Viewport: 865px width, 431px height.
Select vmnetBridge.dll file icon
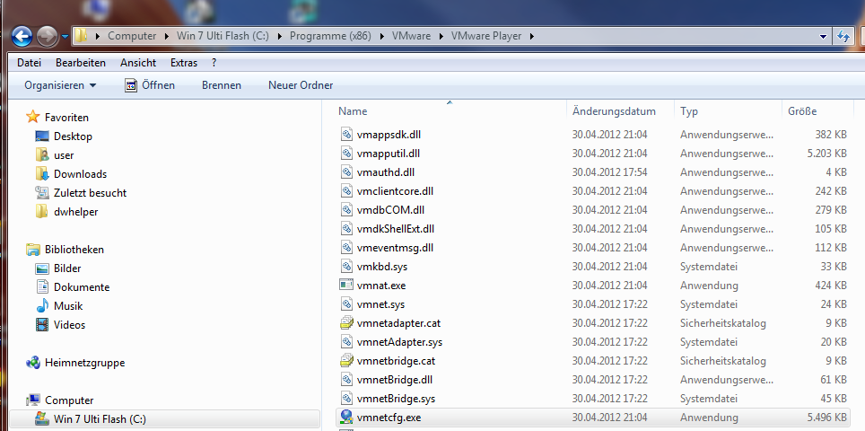345,380
